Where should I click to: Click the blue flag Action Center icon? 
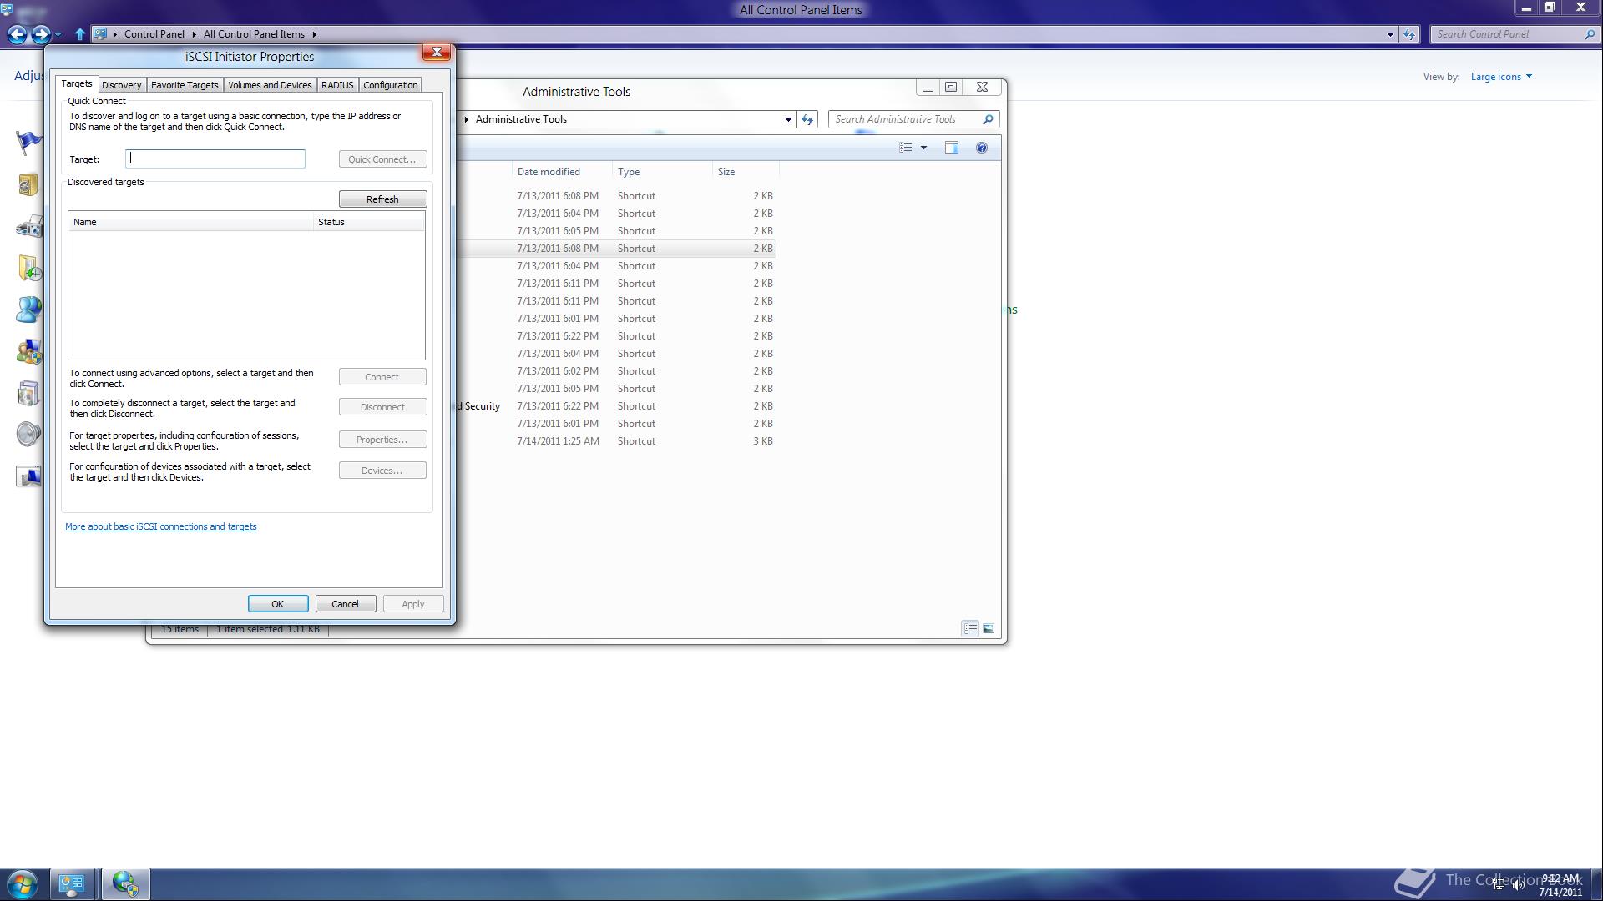point(28,142)
